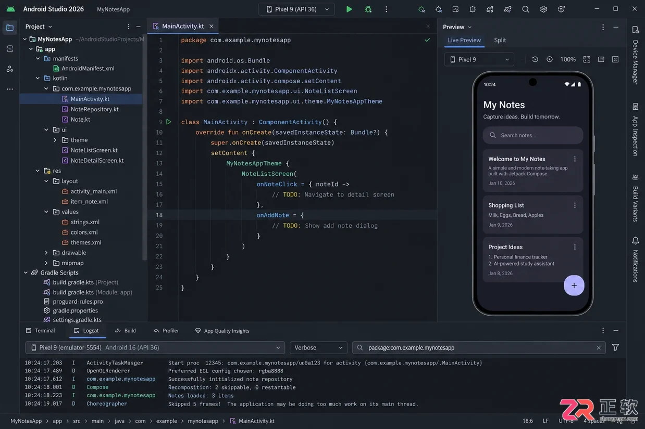Refresh the Compose preview
The image size is (645, 429).
tap(535, 59)
